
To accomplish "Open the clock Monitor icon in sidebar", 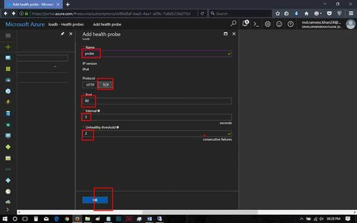I will click(x=8, y=192).
